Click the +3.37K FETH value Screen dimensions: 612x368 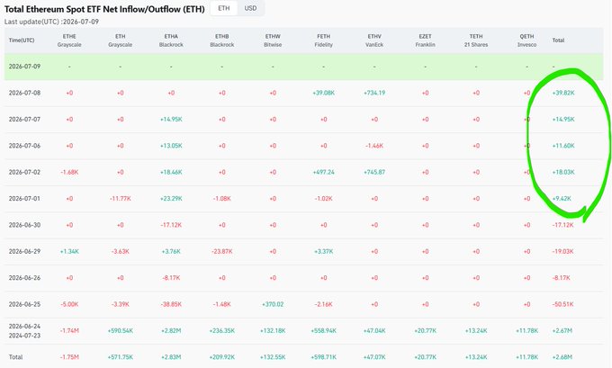pos(324,251)
